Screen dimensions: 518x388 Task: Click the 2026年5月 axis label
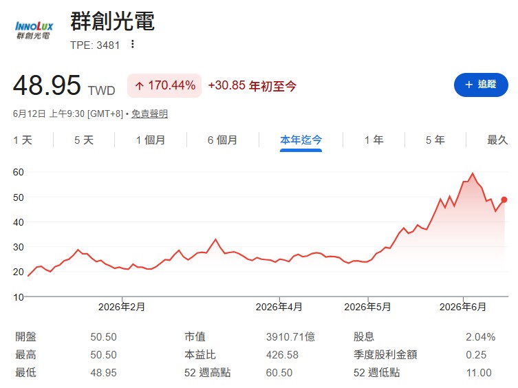tap(367, 307)
